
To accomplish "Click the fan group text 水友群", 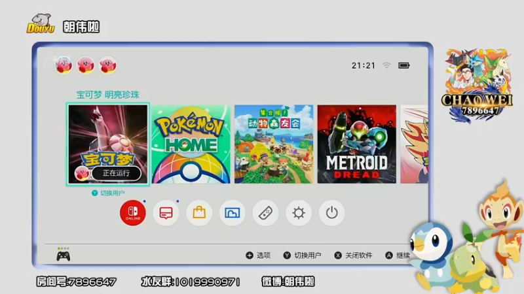I will (191, 282).
